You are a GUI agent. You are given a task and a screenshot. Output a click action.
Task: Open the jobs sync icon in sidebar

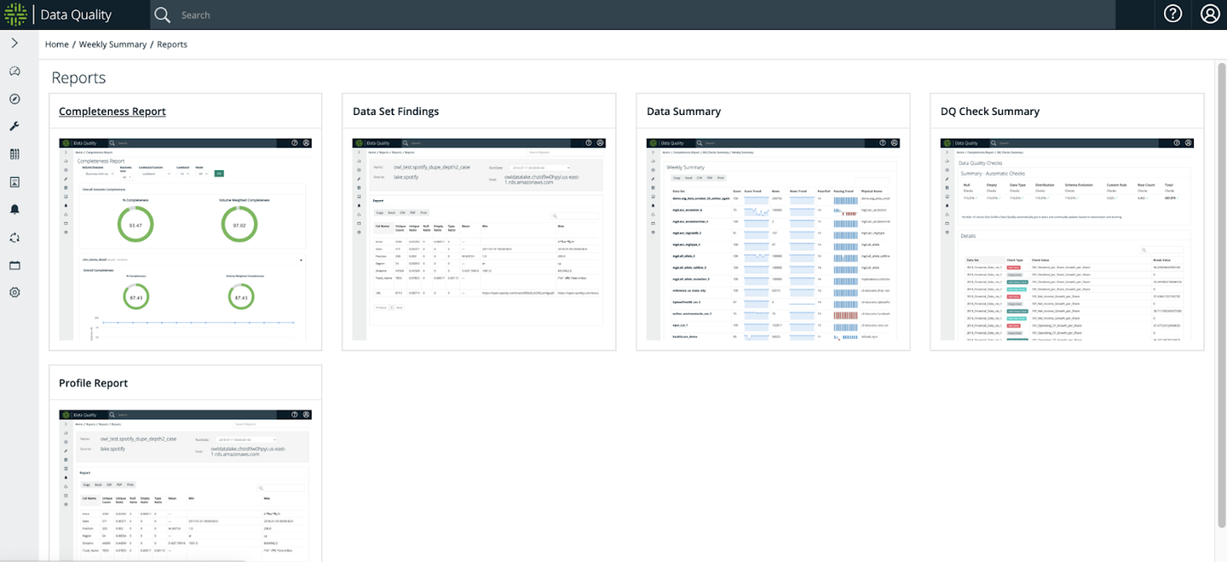pyautogui.click(x=14, y=238)
